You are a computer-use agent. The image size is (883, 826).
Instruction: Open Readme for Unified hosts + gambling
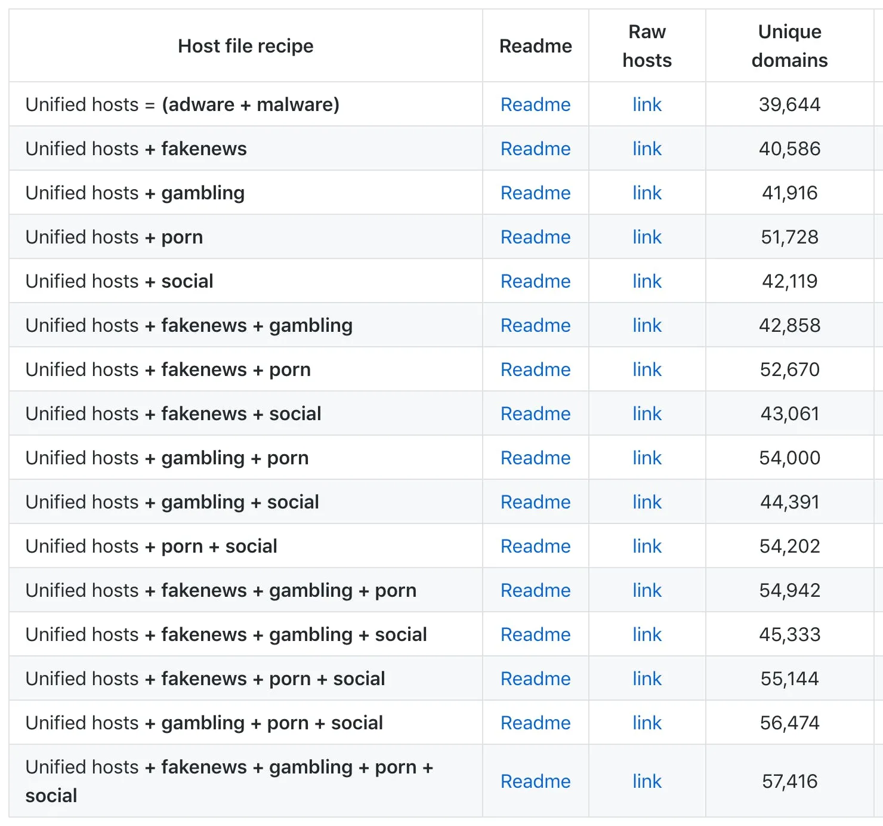point(535,193)
